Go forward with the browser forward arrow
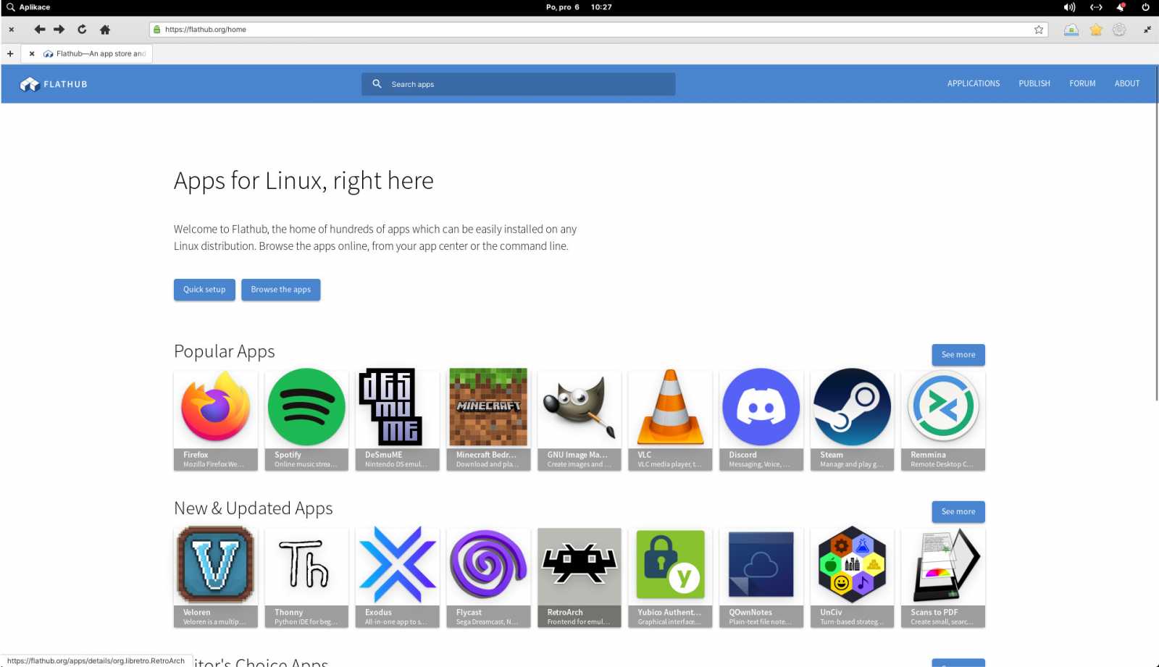 click(59, 30)
